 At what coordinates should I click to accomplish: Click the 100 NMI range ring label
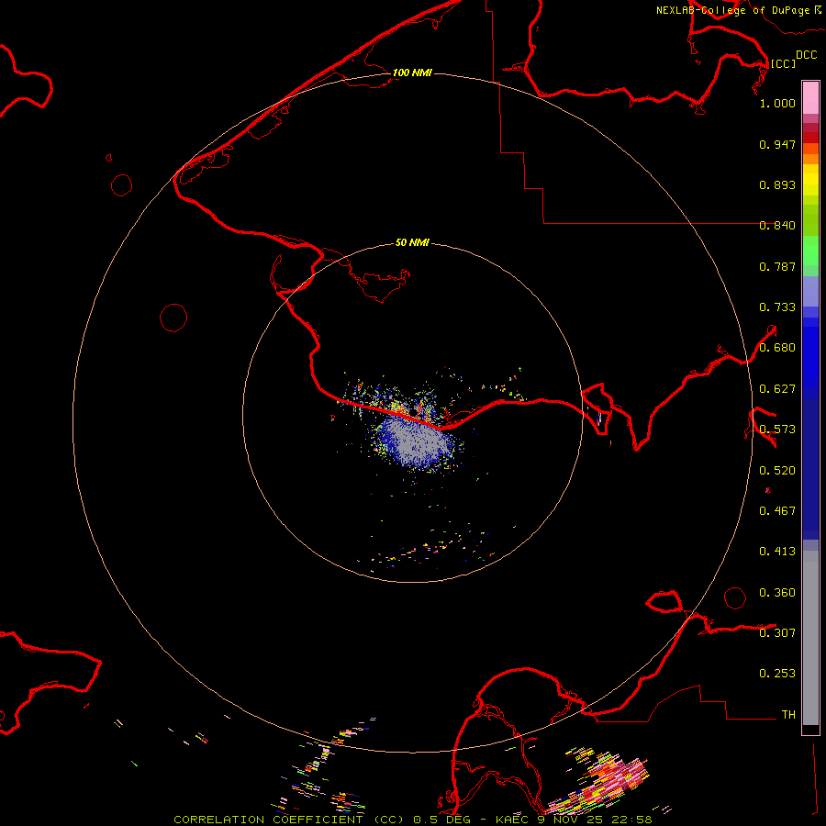pyautogui.click(x=412, y=73)
